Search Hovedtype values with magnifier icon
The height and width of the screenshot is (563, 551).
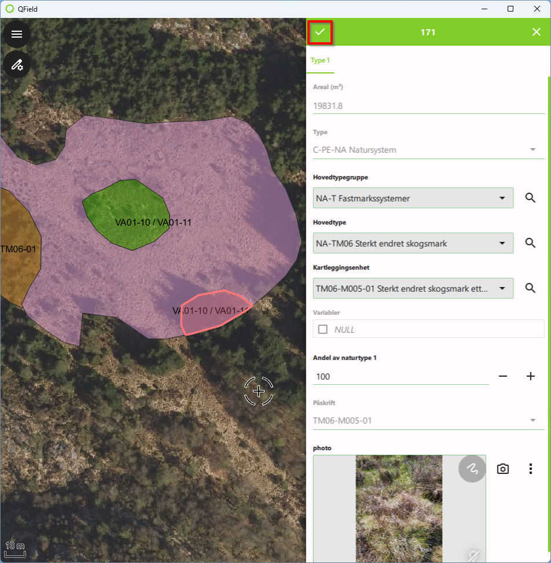click(x=530, y=243)
